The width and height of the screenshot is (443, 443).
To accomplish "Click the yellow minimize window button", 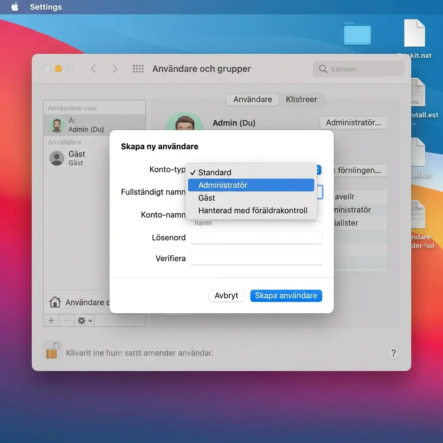I will click(x=58, y=69).
